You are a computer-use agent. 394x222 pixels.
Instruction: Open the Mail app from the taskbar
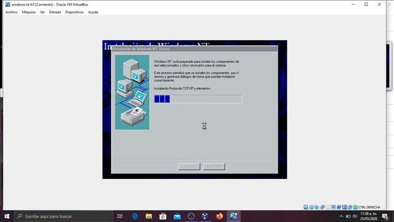177,216
